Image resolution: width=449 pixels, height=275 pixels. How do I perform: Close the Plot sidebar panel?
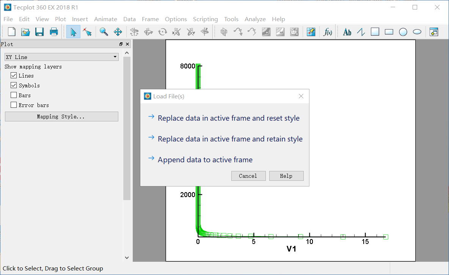(127, 44)
